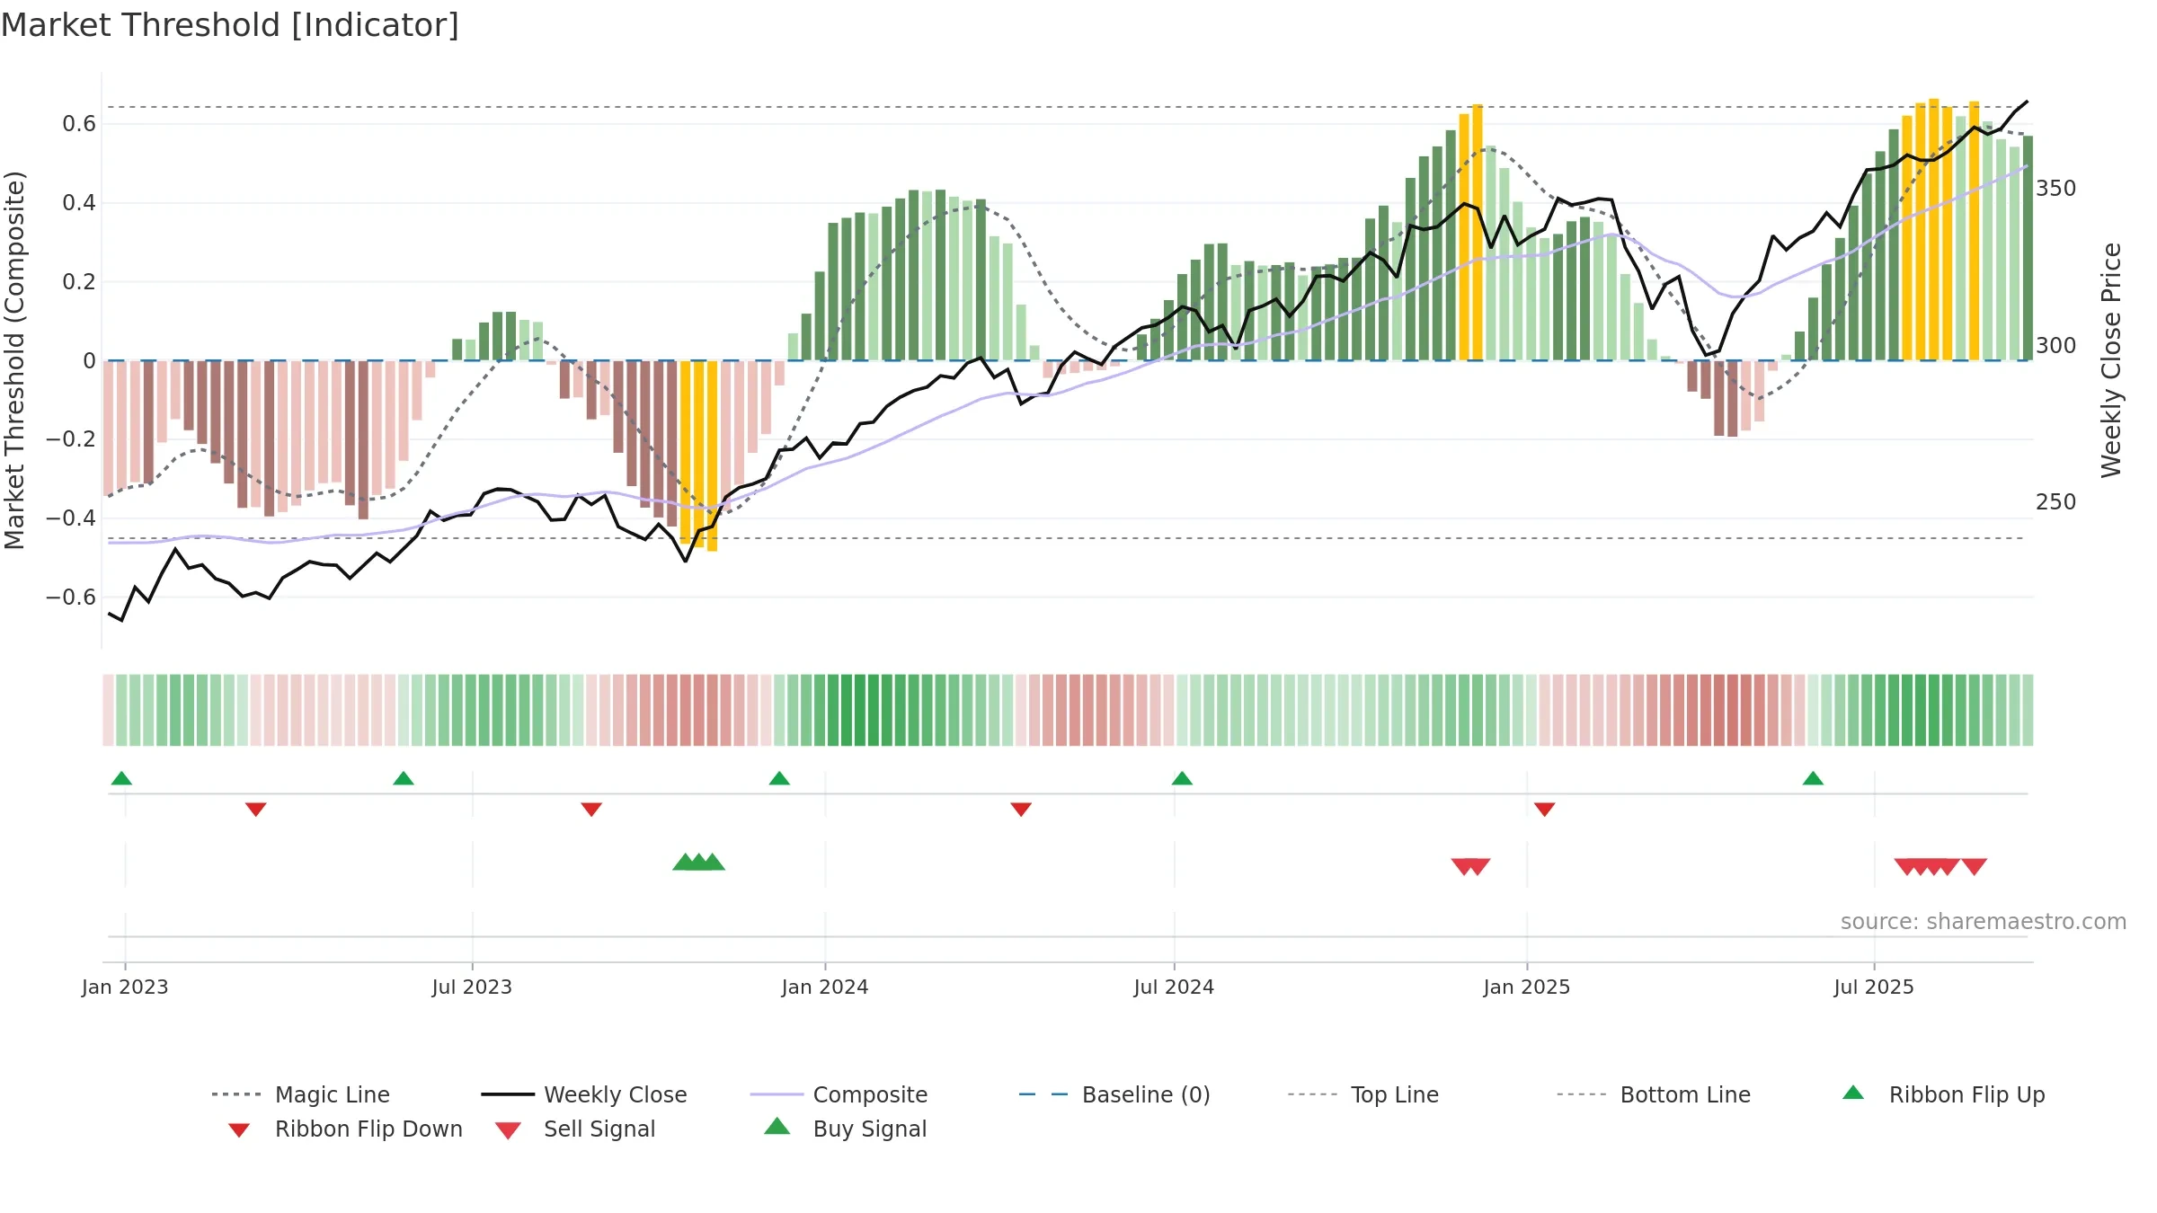Hide Ribbon Flip Down via legend
Screen dimensions: 2157x1213
point(344,1129)
